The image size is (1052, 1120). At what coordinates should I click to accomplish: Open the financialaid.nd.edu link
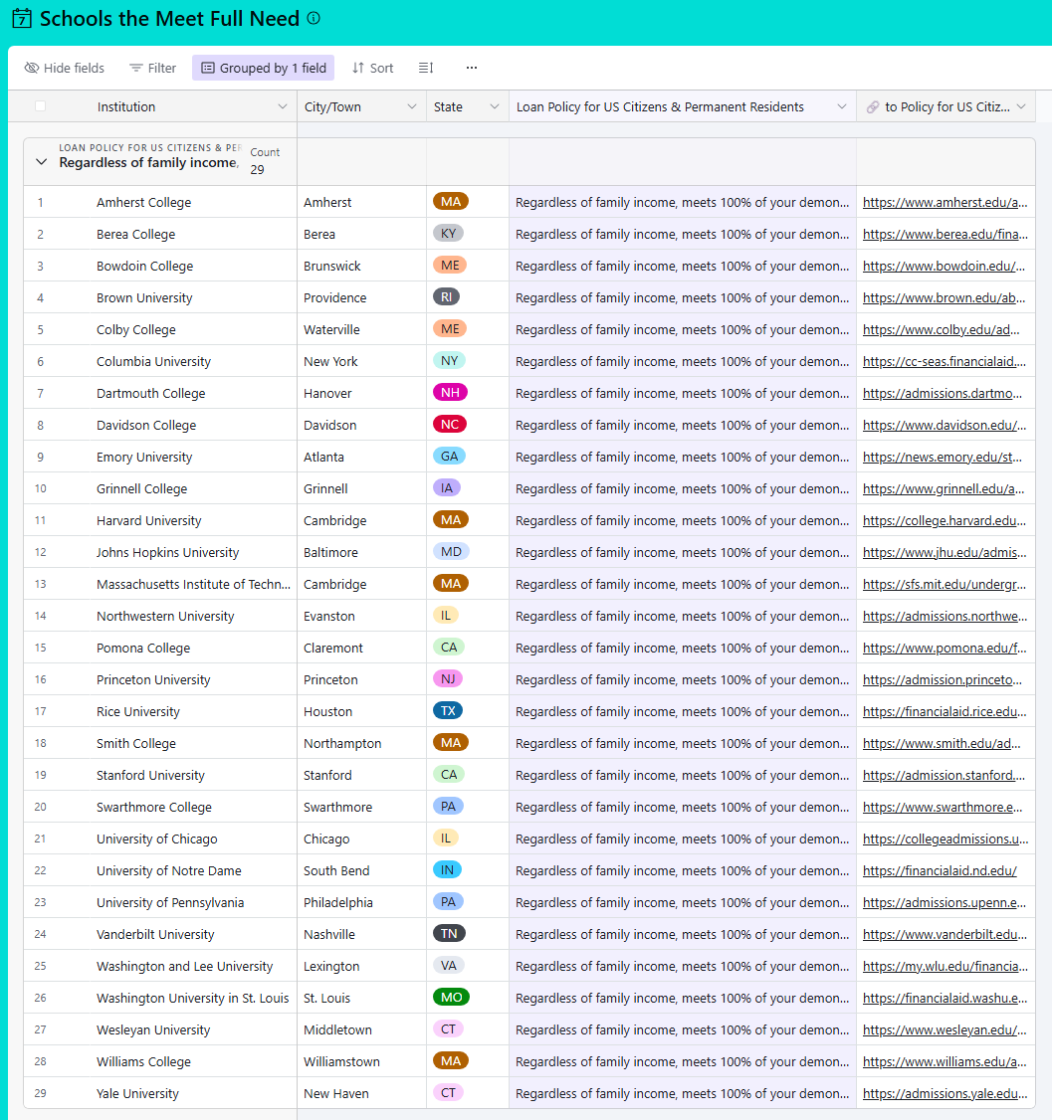[x=940, y=870]
